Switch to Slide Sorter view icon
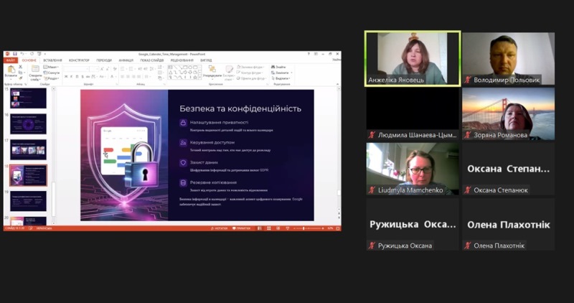The image size is (574, 303). (268, 228)
